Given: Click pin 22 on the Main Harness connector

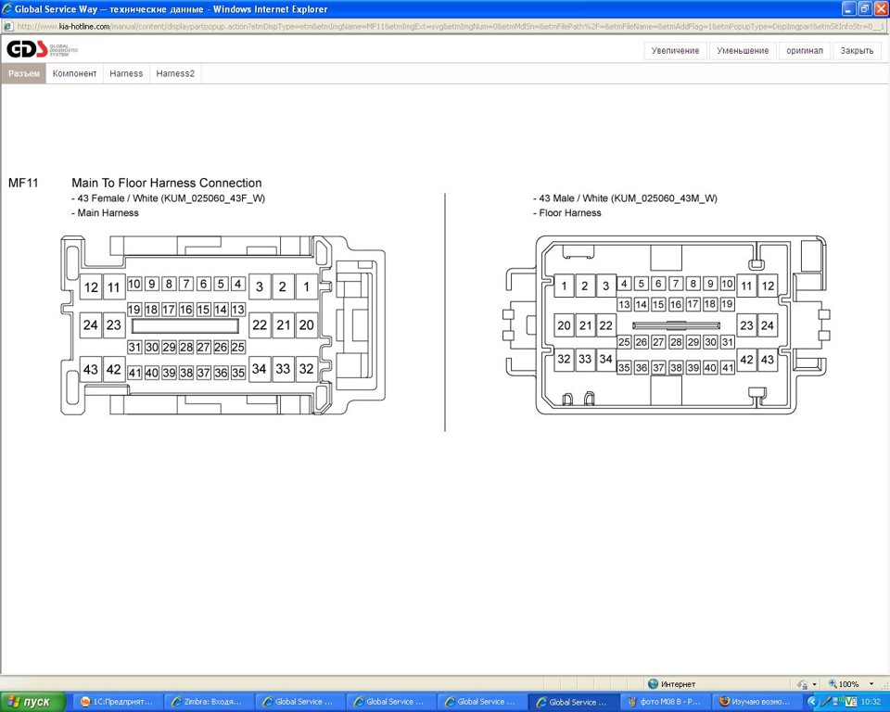Looking at the screenshot, I should coord(260,324).
